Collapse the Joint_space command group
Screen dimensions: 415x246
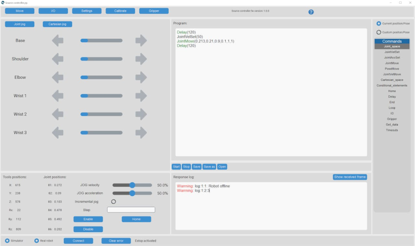point(392,47)
